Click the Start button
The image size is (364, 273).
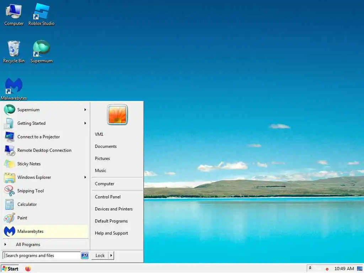click(x=10, y=269)
